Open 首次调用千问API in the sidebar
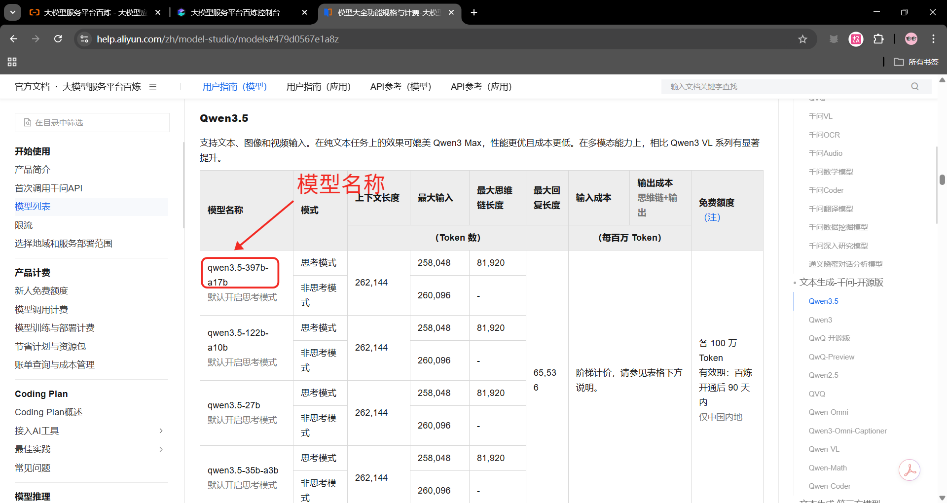The width and height of the screenshot is (947, 503). click(48, 188)
